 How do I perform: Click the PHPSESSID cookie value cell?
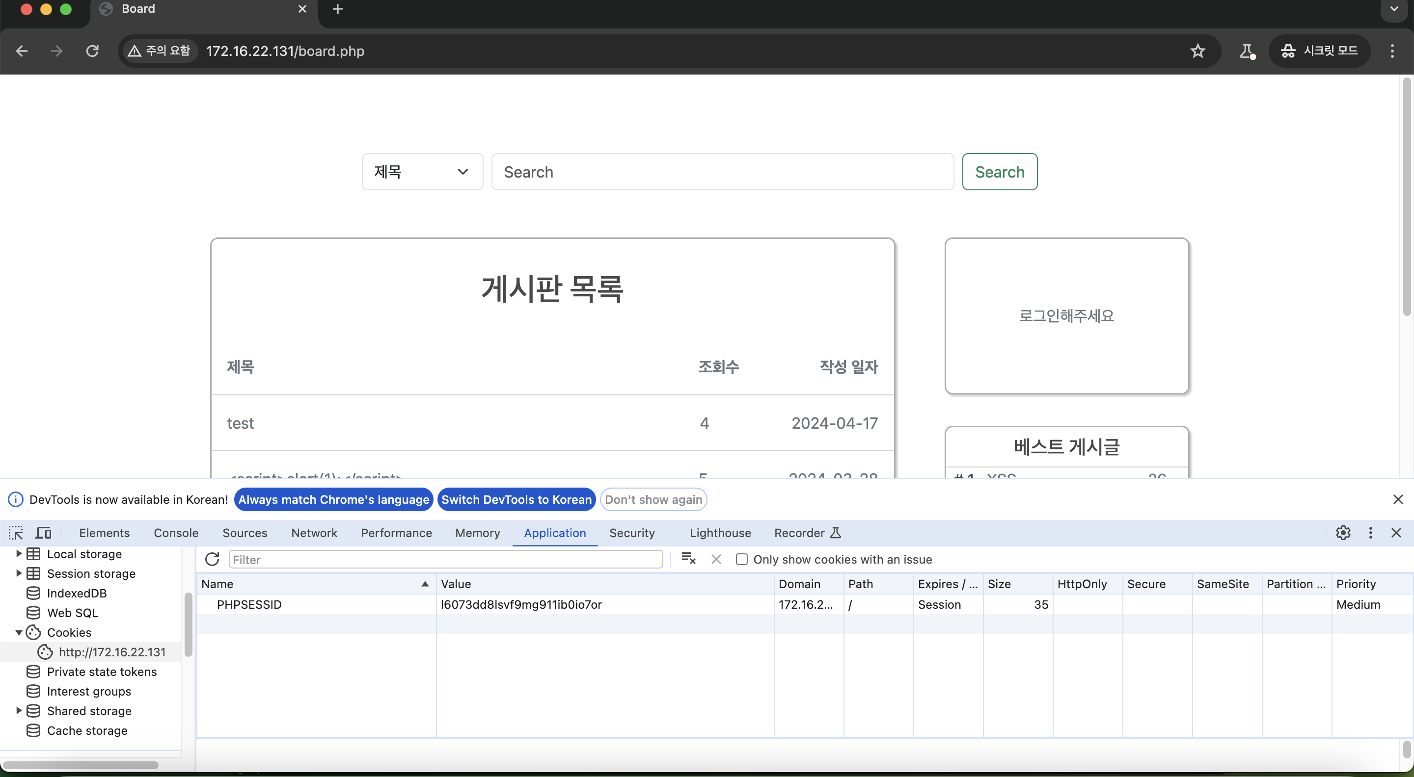[x=605, y=604]
